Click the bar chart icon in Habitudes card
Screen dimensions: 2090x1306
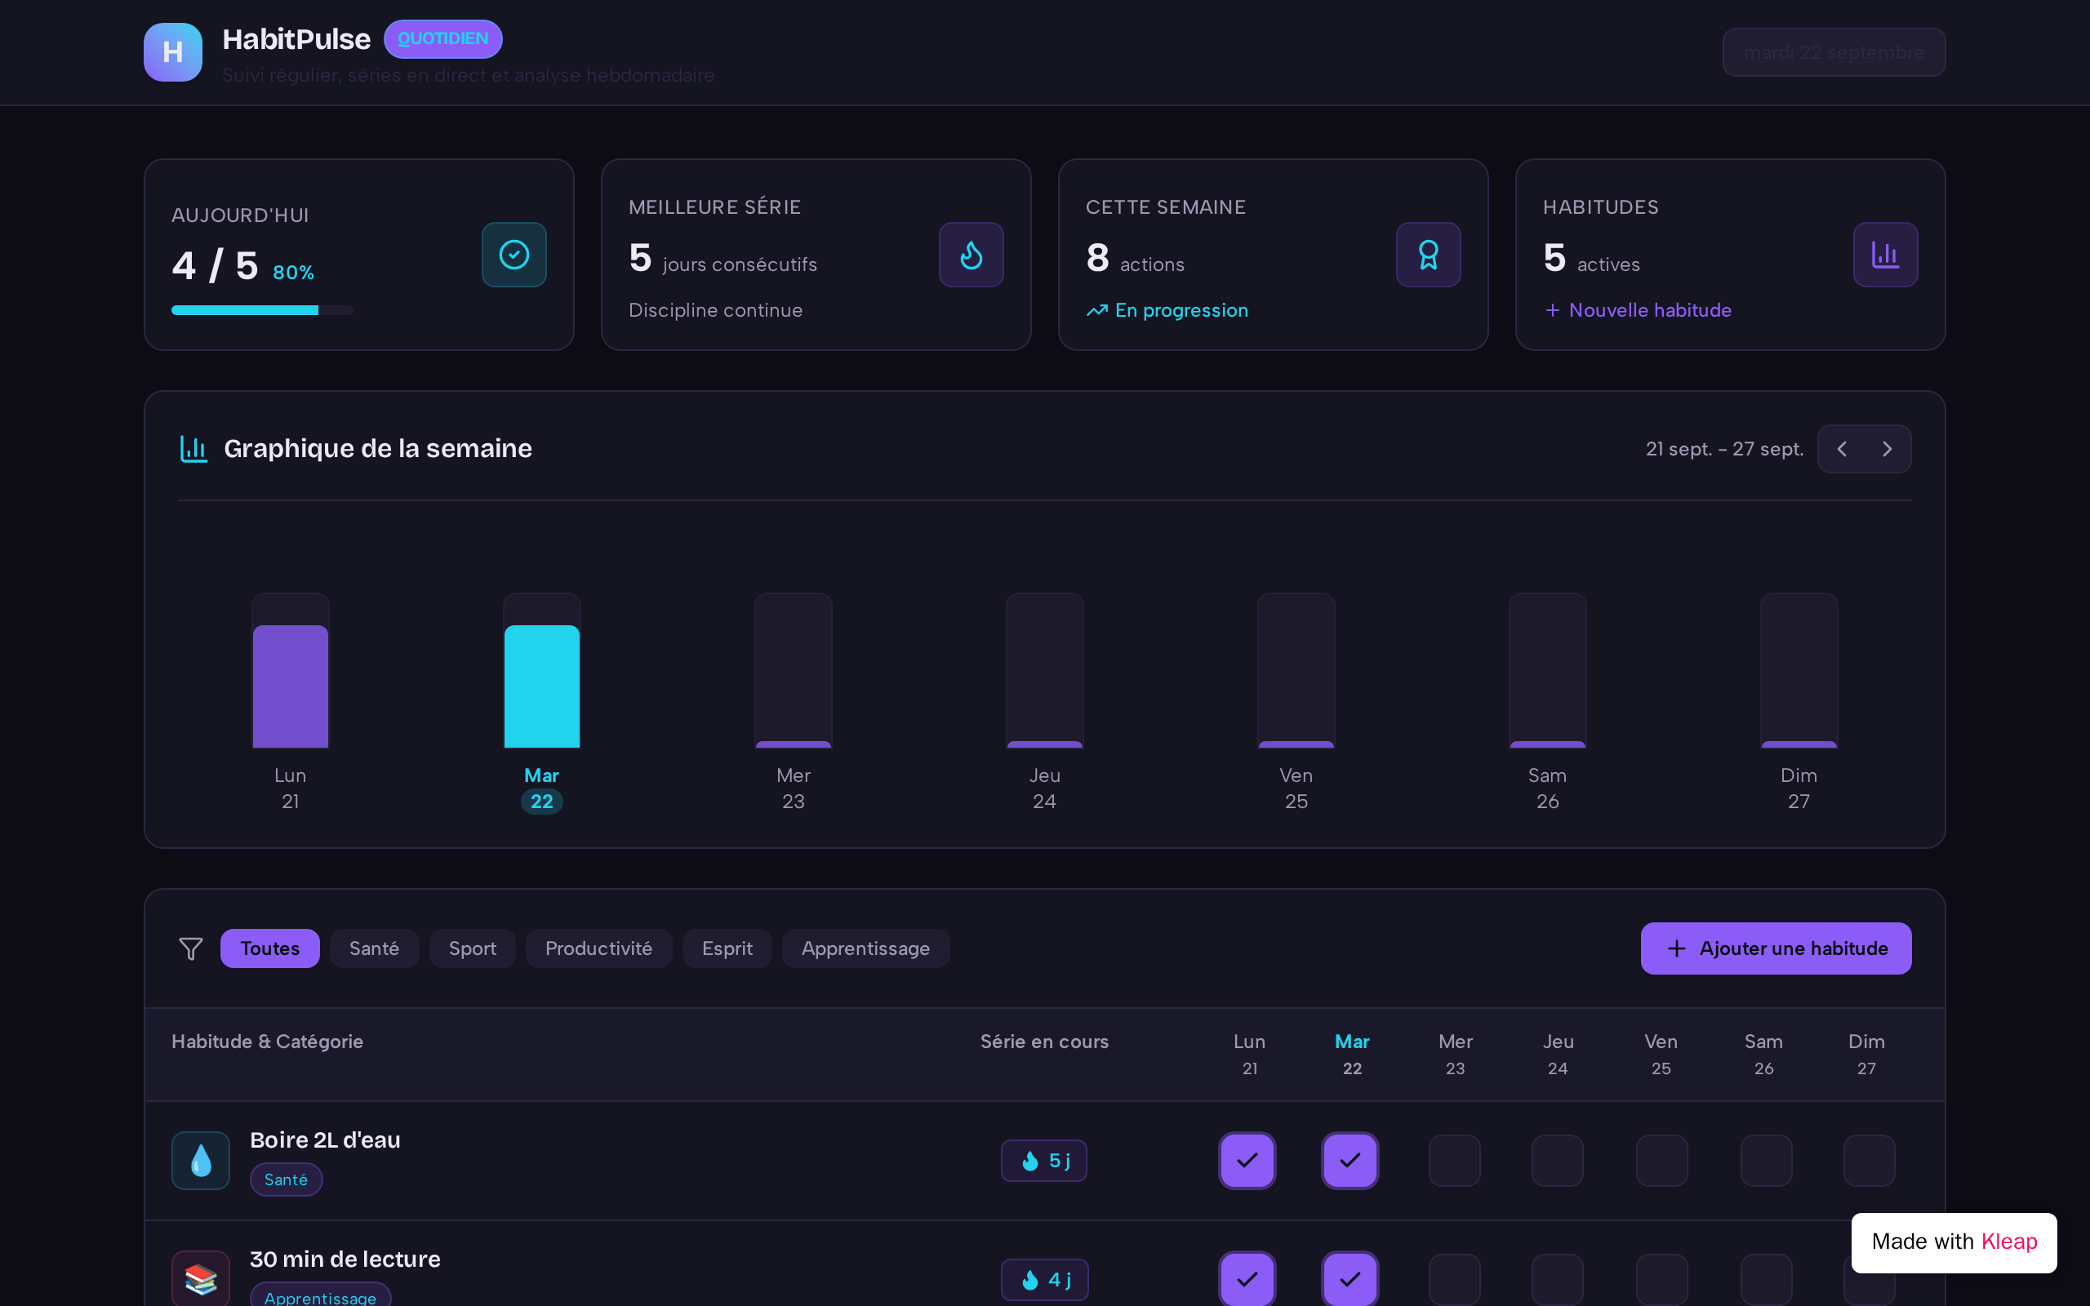[1885, 255]
